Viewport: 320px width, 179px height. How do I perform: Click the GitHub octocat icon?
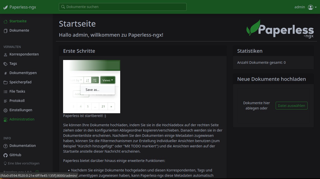(x=6, y=155)
